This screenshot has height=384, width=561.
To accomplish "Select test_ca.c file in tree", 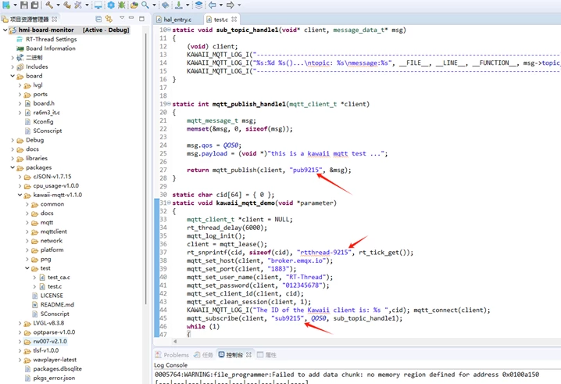I will (55, 278).
